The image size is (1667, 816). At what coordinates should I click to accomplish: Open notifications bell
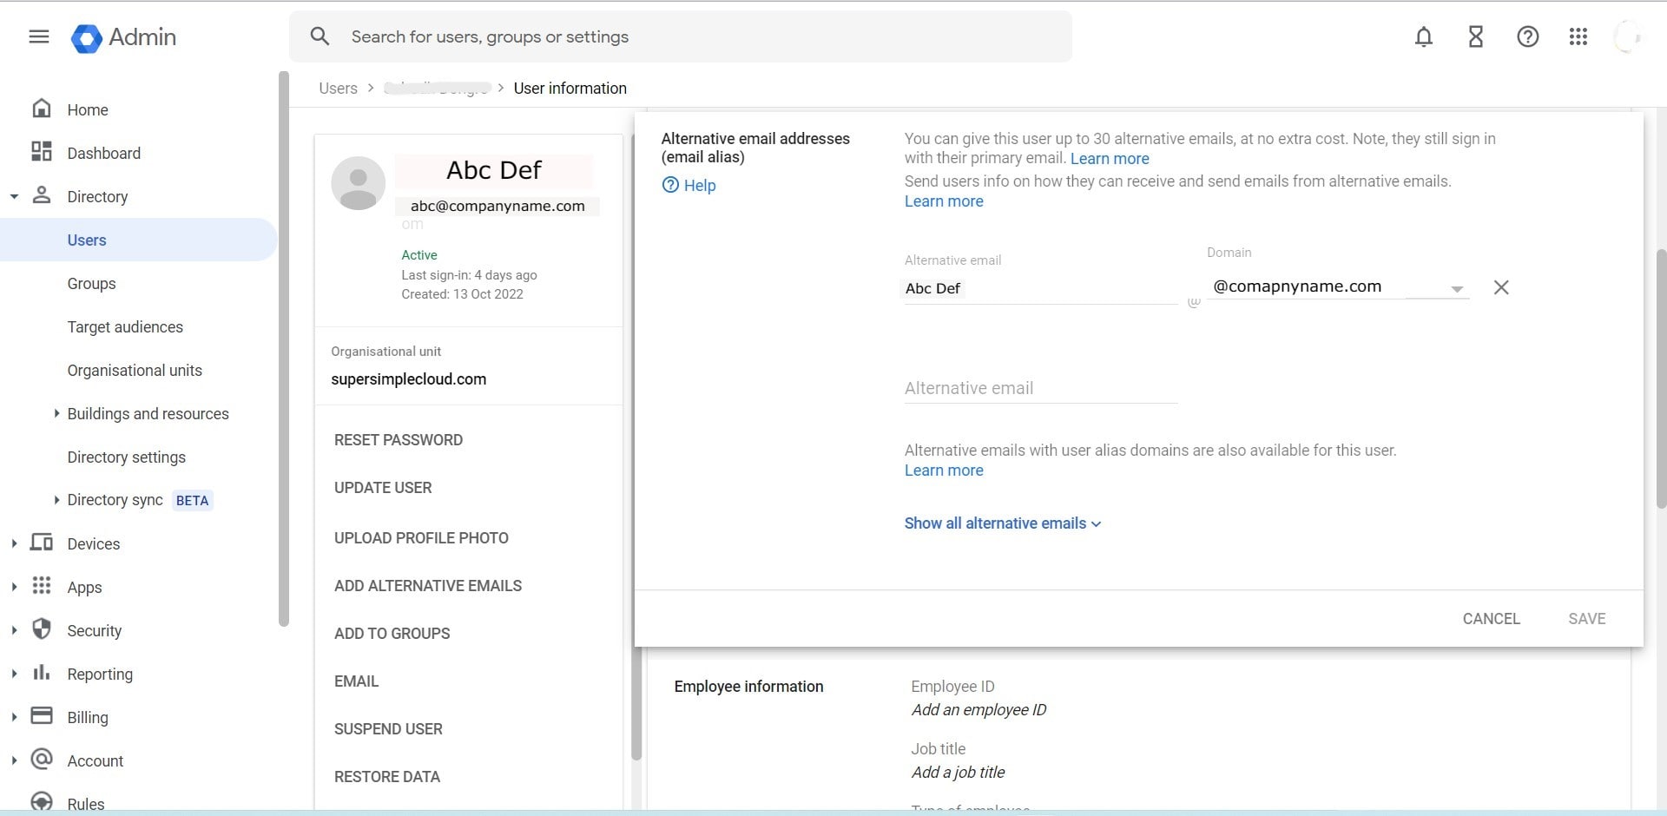pyautogui.click(x=1424, y=36)
